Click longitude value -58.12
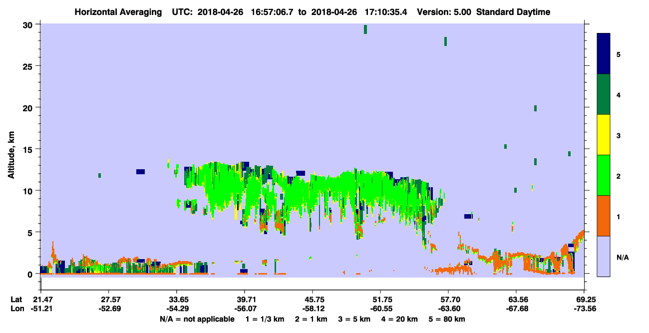Screen dimensions: 649x333 [312, 309]
